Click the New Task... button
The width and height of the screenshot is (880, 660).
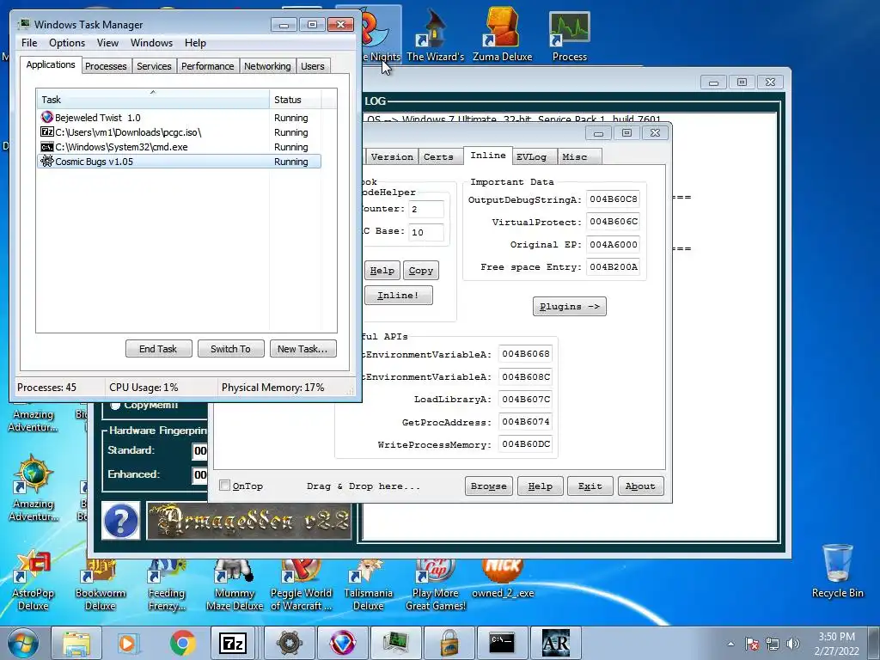pos(302,349)
